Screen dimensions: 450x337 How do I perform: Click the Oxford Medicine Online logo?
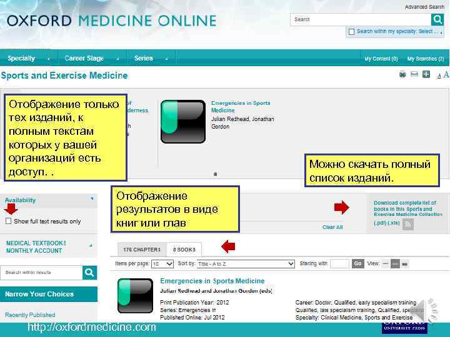(x=112, y=21)
